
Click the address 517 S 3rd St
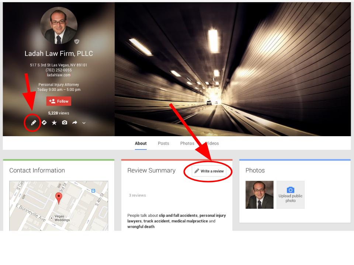(59, 65)
